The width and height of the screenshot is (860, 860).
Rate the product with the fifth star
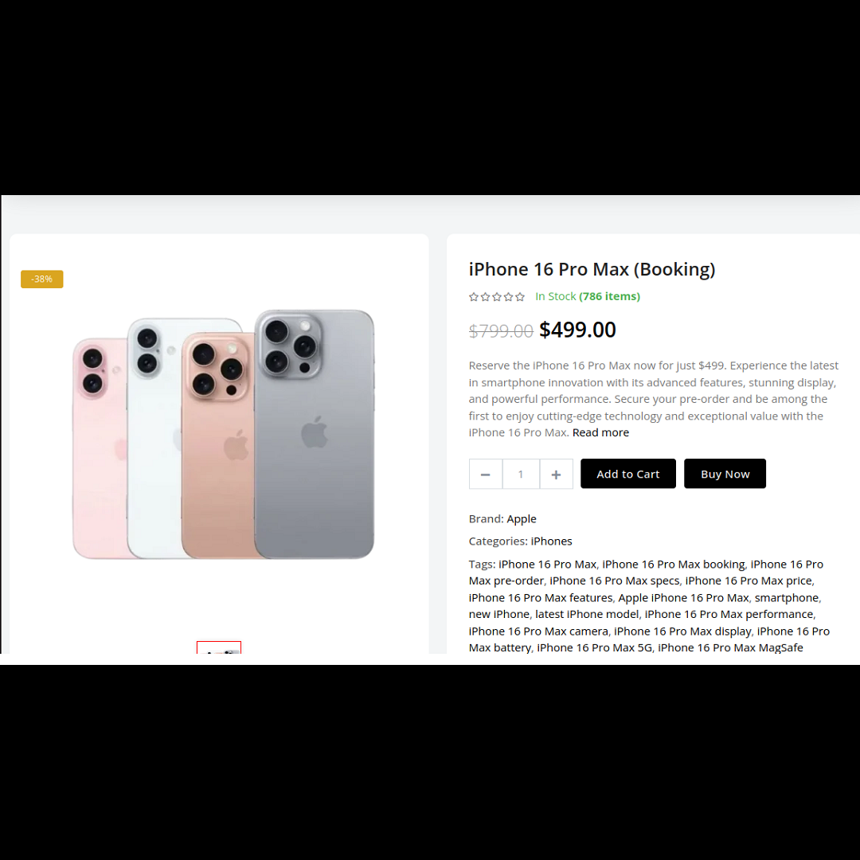(520, 297)
